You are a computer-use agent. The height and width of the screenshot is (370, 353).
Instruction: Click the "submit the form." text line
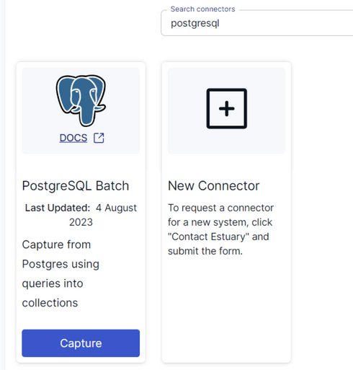(205, 251)
